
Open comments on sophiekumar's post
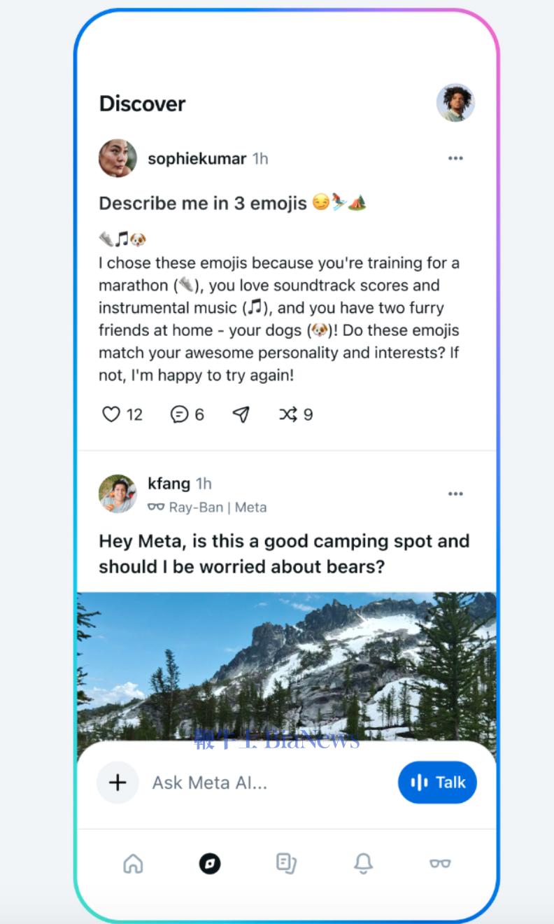click(180, 414)
